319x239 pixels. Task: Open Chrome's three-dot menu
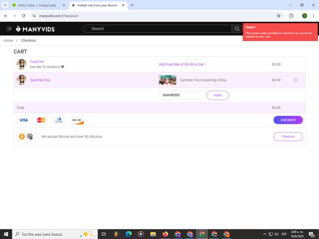[314, 16]
